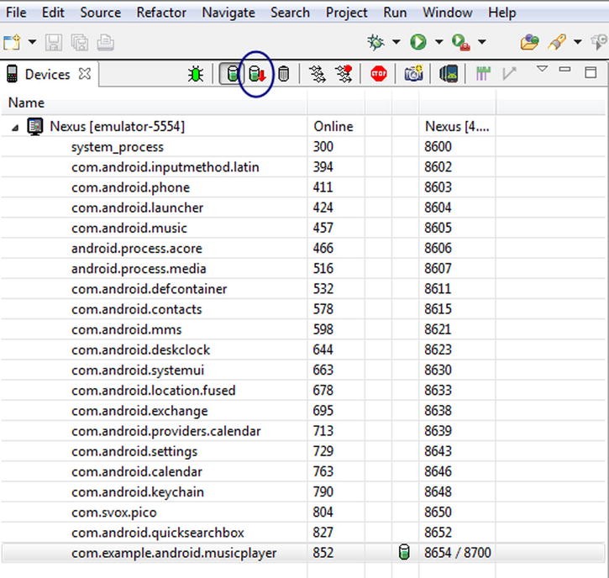609x578 pixels.
Task: Click the Save icon
Action: [54, 42]
